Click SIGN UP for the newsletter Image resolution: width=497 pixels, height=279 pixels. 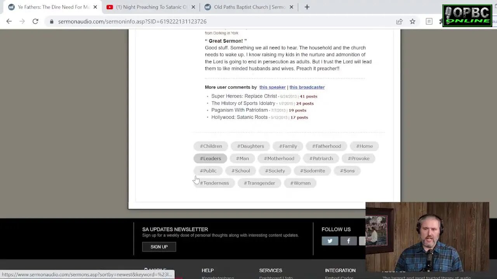[x=159, y=247]
